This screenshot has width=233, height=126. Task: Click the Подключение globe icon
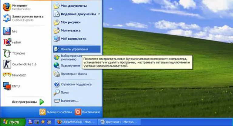(x=56, y=65)
